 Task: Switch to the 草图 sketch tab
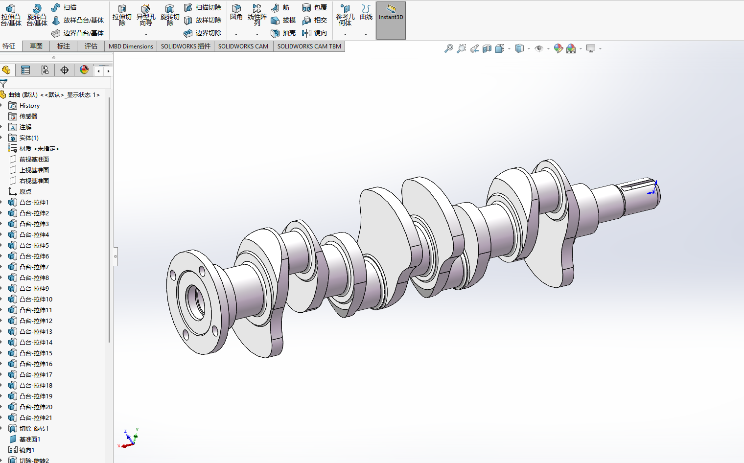(36, 46)
